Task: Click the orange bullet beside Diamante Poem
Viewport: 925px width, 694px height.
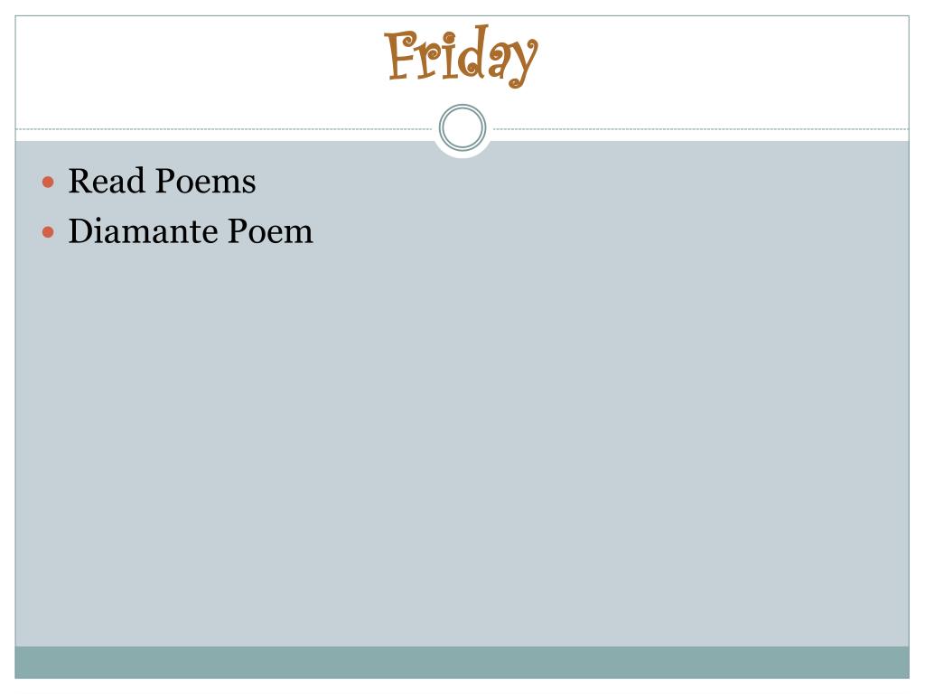Action: pyautogui.click(x=50, y=232)
